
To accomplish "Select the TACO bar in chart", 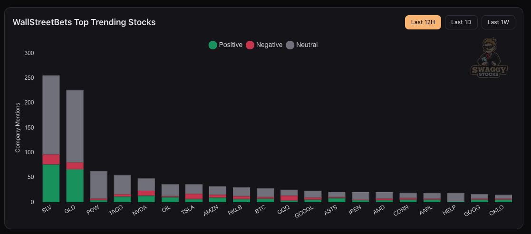I will 122,185.
